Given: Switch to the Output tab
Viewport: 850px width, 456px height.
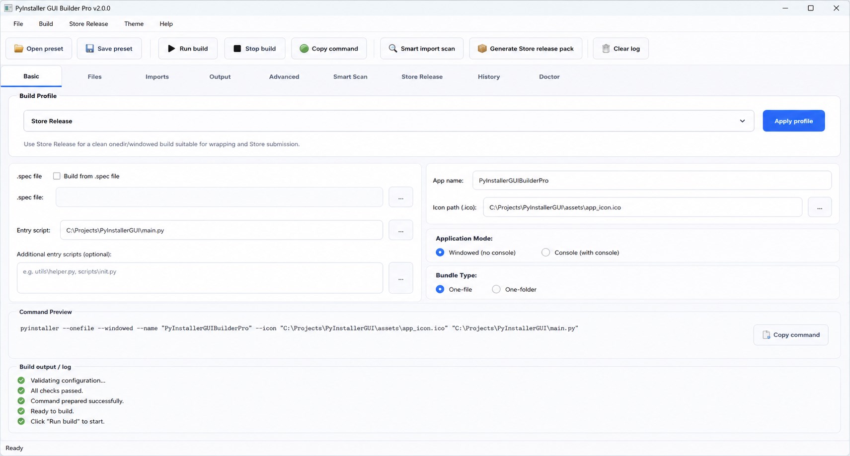Looking at the screenshot, I should pos(220,77).
